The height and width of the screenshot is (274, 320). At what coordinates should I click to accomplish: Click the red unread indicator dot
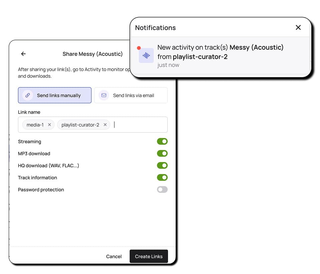(139, 48)
